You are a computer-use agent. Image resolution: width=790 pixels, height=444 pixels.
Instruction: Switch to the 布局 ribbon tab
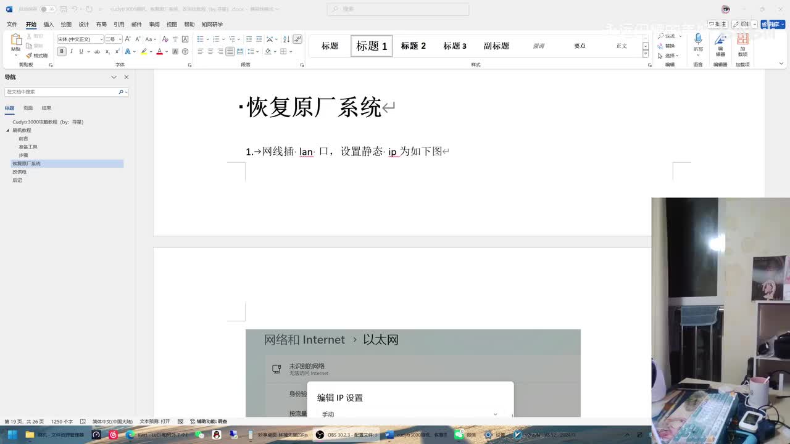pos(101,25)
